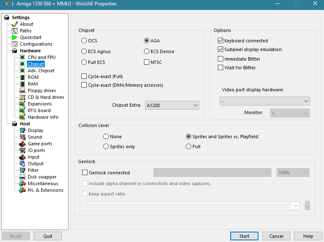Open the Miscellaneous settings page
Image resolution: width=324 pixels, height=242 pixels.
pos(43,183)
